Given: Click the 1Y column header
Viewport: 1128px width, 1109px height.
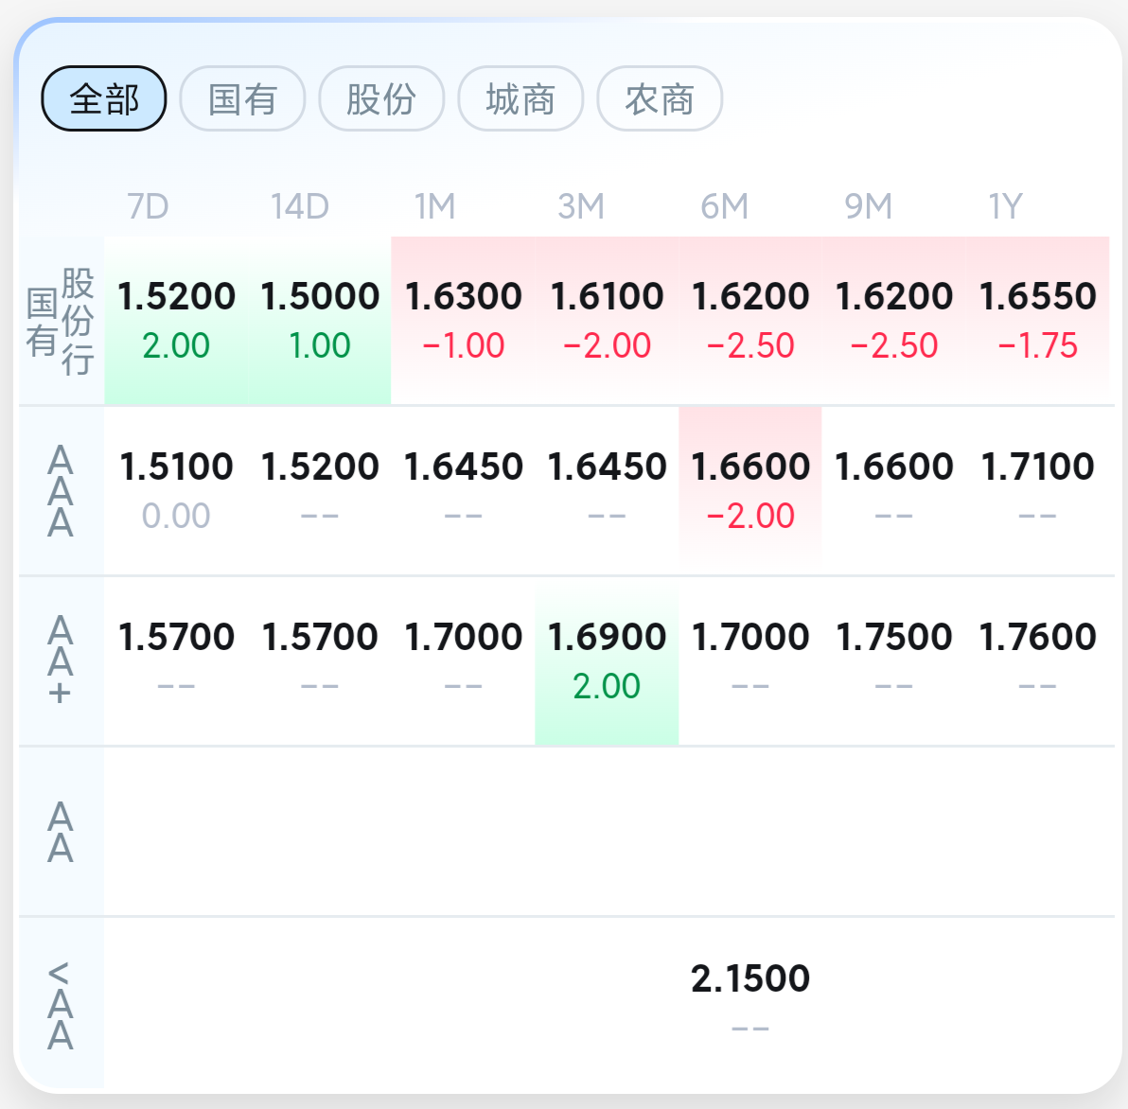Looking at the screenshot, I should click(1005, 206).
